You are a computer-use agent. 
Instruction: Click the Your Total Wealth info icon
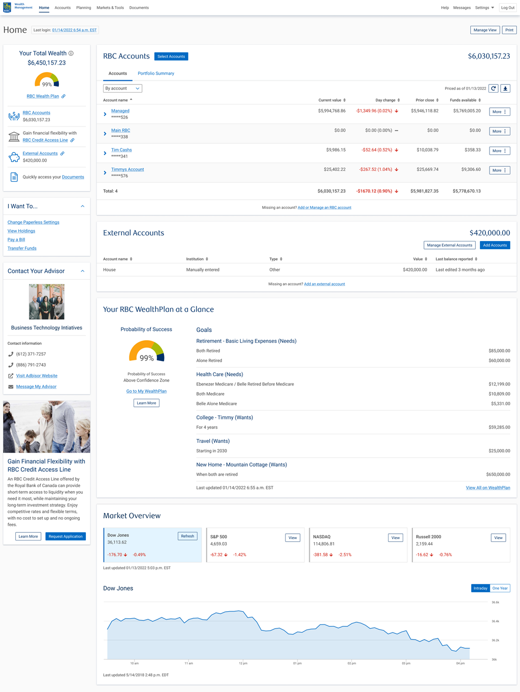[71, 53]
